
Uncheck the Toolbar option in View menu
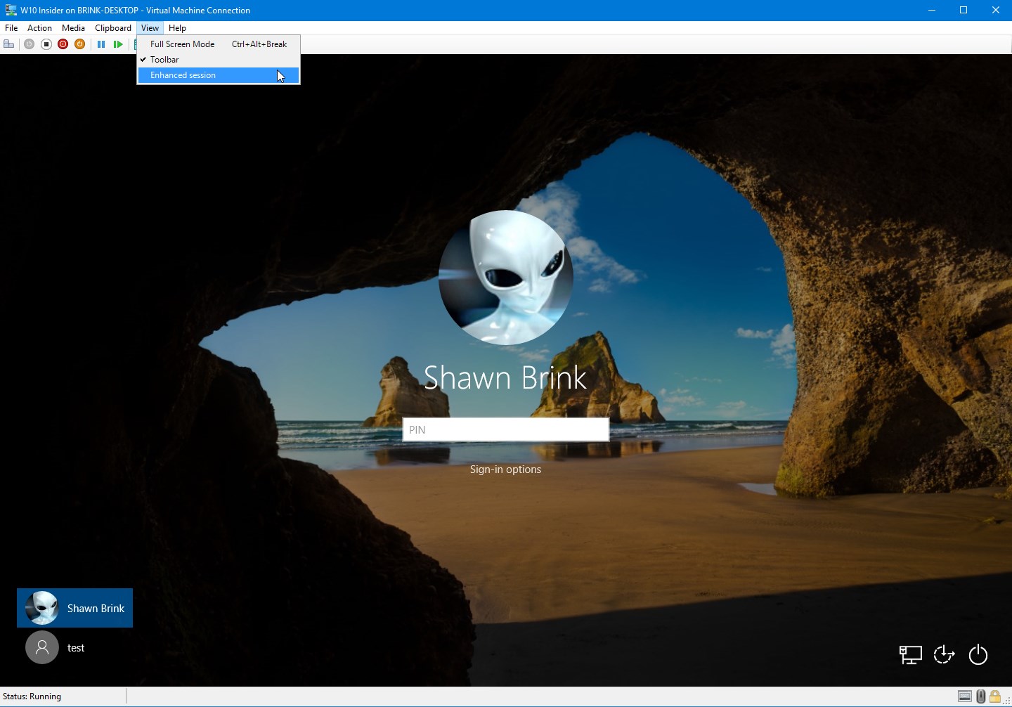pyautogui.click(x=219, y=60)
